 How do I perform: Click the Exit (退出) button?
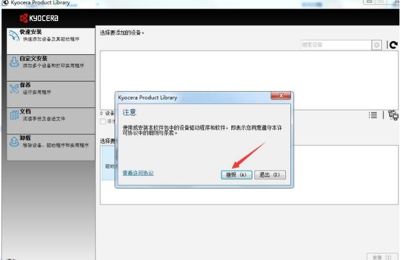click(270, 175)
